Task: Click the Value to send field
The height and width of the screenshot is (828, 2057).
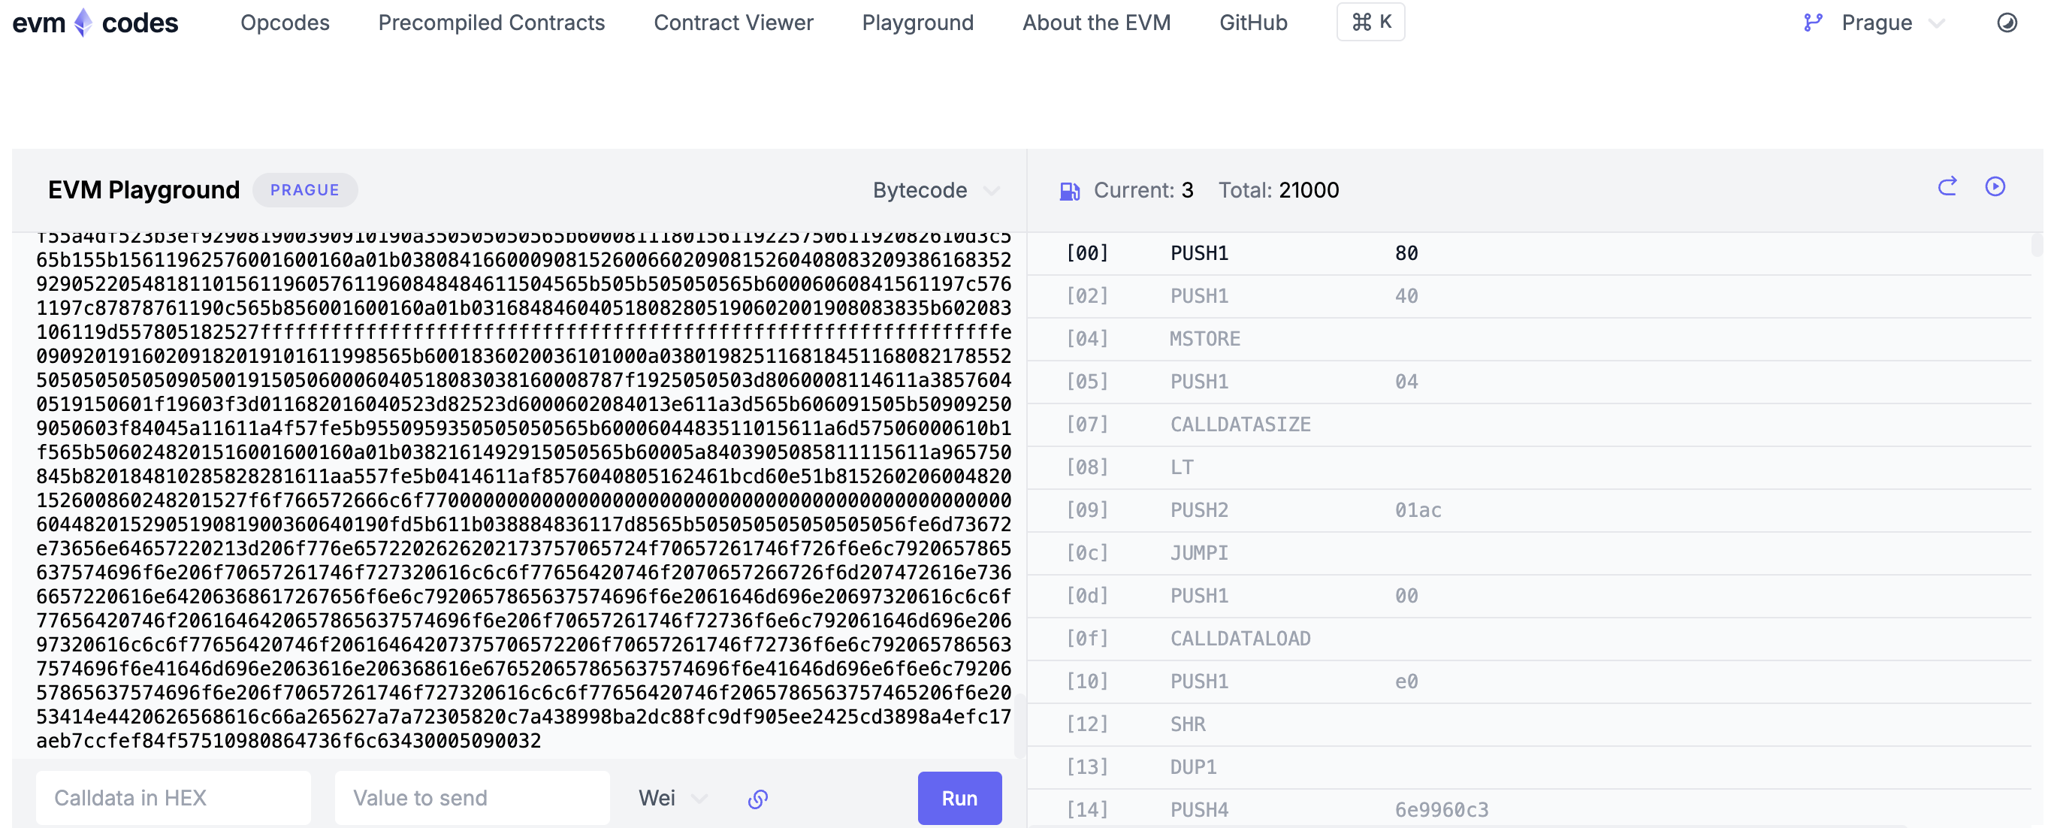Action: pyautogui.click(x=472, y=798)
